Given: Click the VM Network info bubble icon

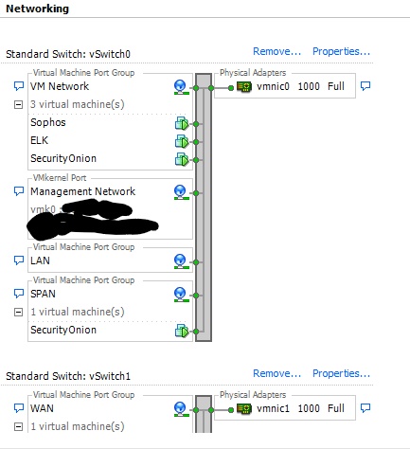Looking at the screenshot, I should tap(19, 86).
